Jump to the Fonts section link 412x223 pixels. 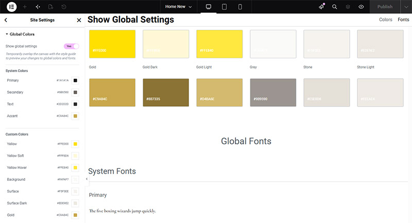[x=403, y=20]
